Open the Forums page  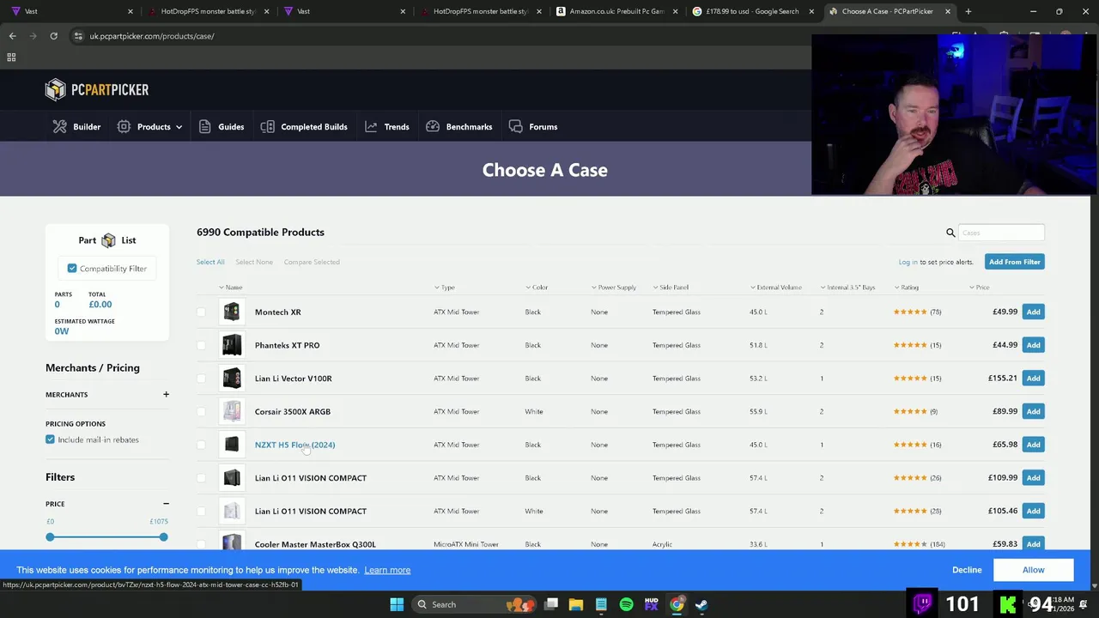click(533, 127)
